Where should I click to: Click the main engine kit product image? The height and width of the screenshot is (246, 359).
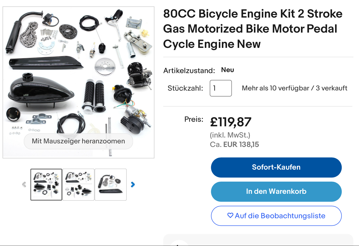[x=78, y=76]
